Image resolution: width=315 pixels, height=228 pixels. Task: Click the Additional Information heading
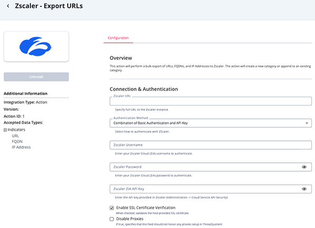(26, 94)
